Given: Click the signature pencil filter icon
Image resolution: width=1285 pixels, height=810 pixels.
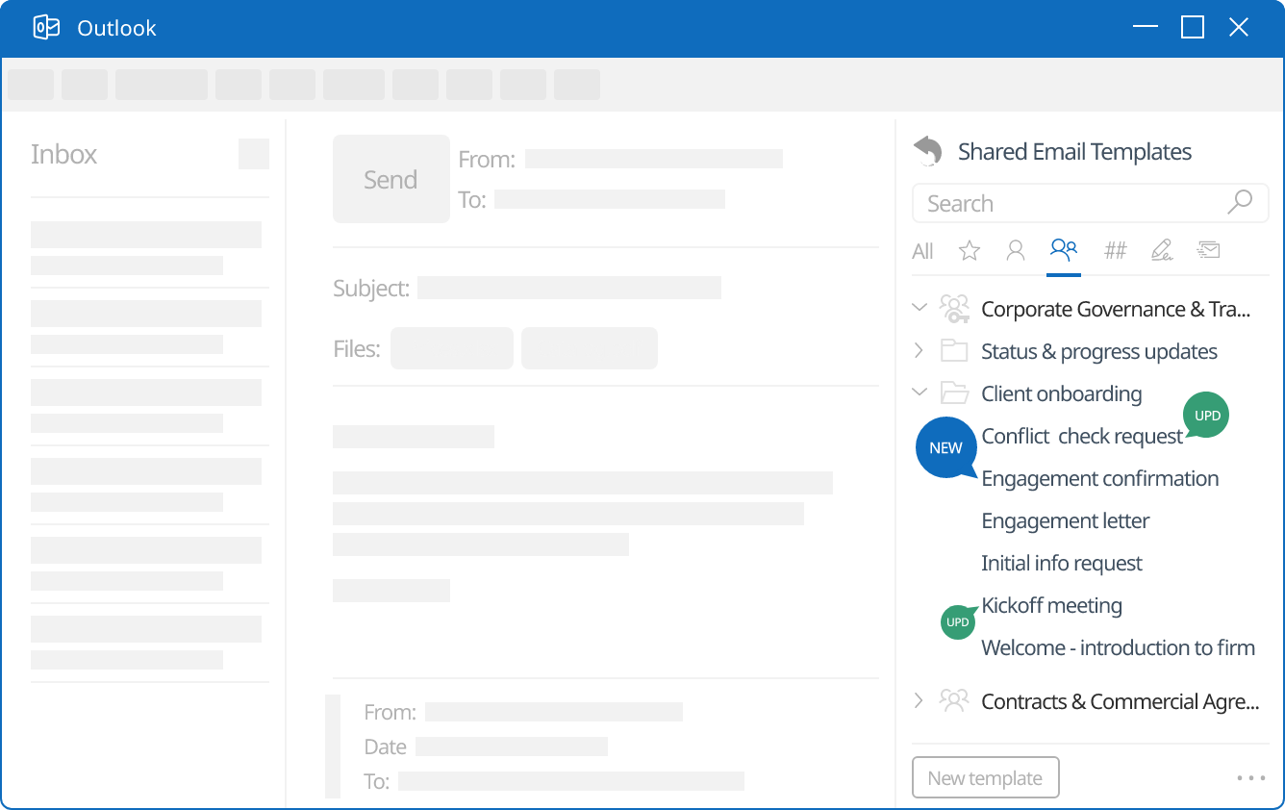Looking at the screenshot, I should pos(1162,250).
